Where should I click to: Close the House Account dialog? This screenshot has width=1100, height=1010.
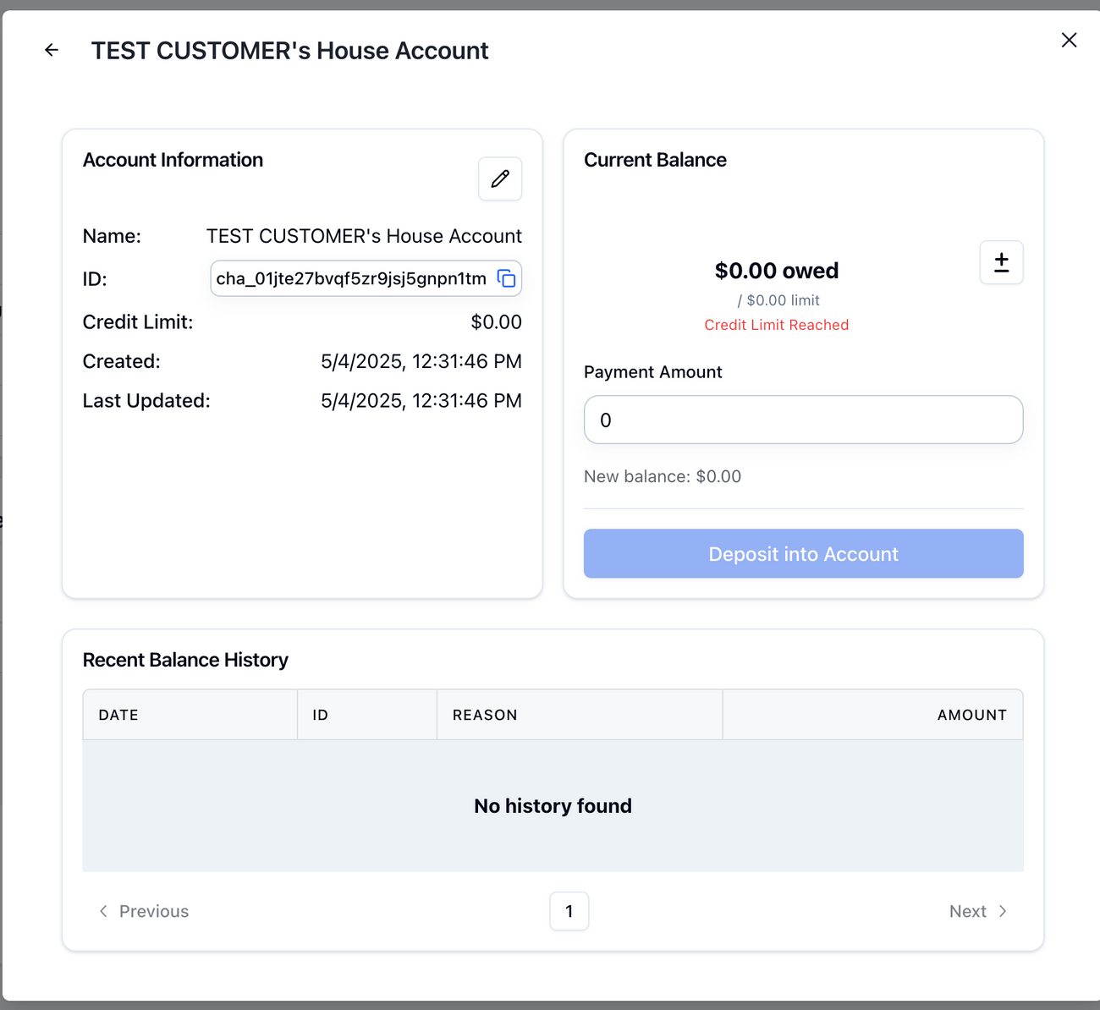1069,40
